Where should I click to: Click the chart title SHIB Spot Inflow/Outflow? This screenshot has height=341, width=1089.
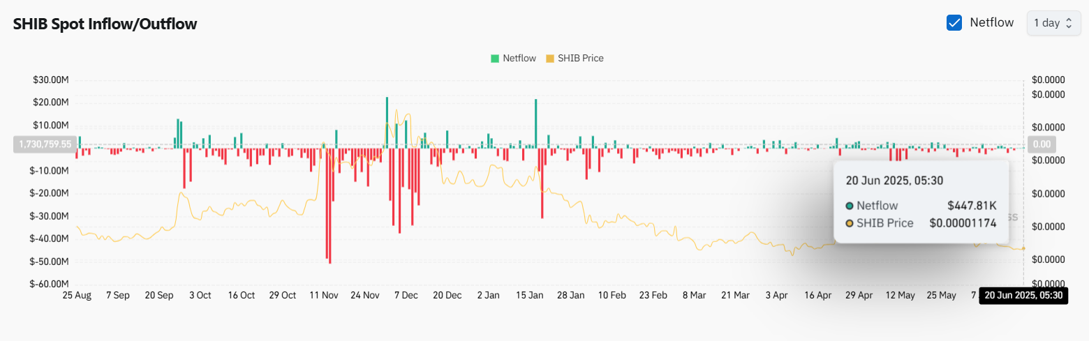pyautogui.click(x=105, y=24)
